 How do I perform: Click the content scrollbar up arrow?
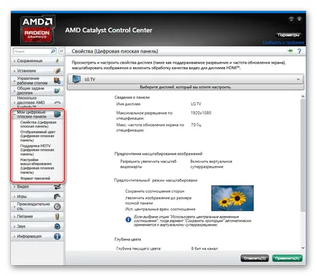(303, 96)
